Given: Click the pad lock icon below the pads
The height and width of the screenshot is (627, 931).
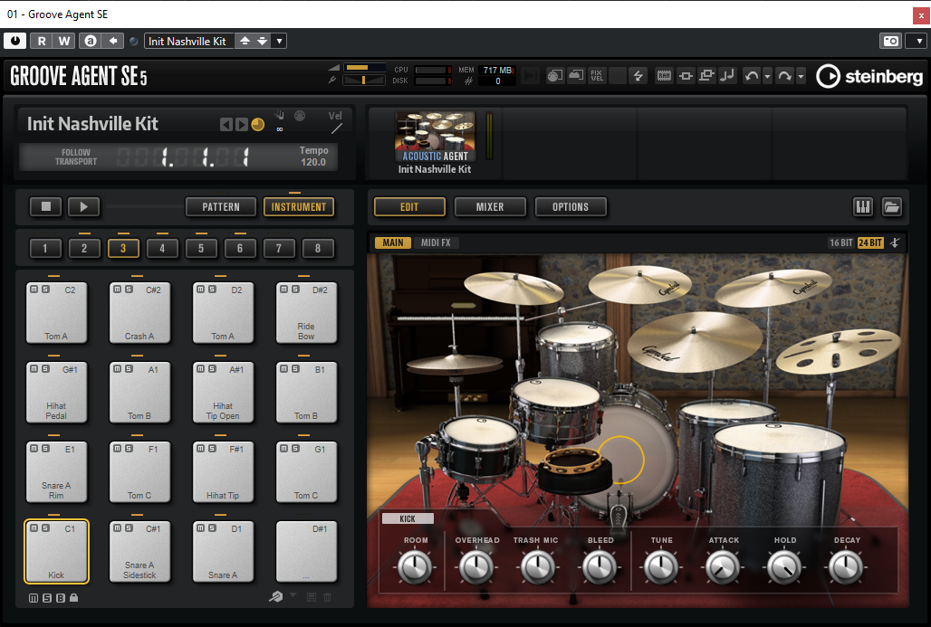Looking at the screenshot, I should click(x=73, y=598).
